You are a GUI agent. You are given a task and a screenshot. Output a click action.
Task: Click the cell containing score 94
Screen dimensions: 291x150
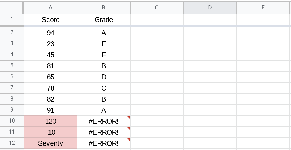[x=51, y=33]
